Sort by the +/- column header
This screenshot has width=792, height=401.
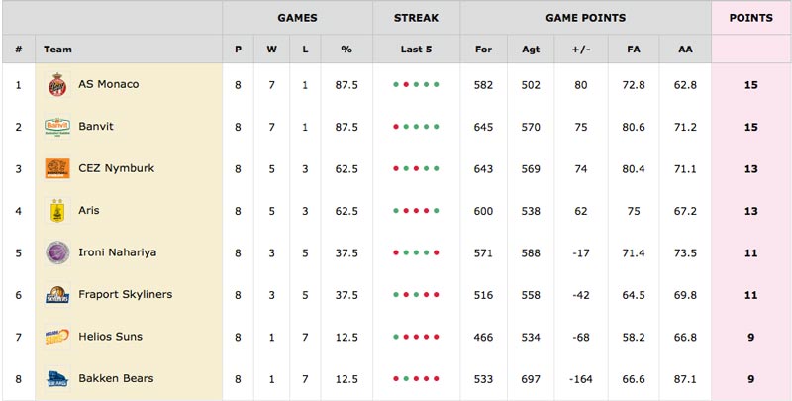click(581, 49)
